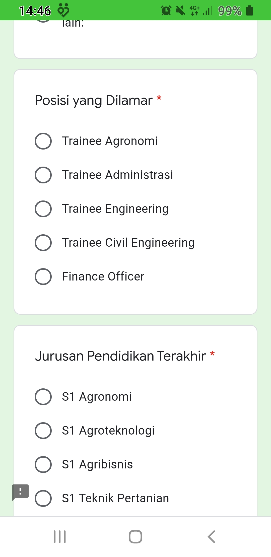Tap the Posisi yang Dilamar question title
The height and width of the screenshot is (557, 271).
[x=94, y=100]
